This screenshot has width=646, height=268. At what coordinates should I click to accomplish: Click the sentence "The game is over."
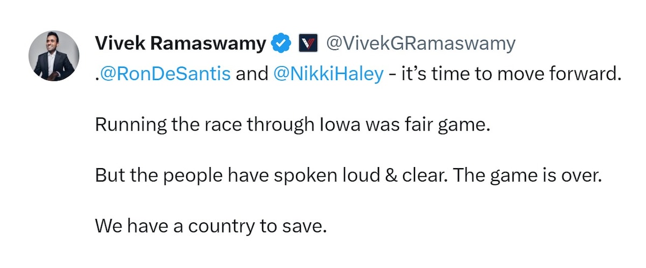click(x=526, y=176)
